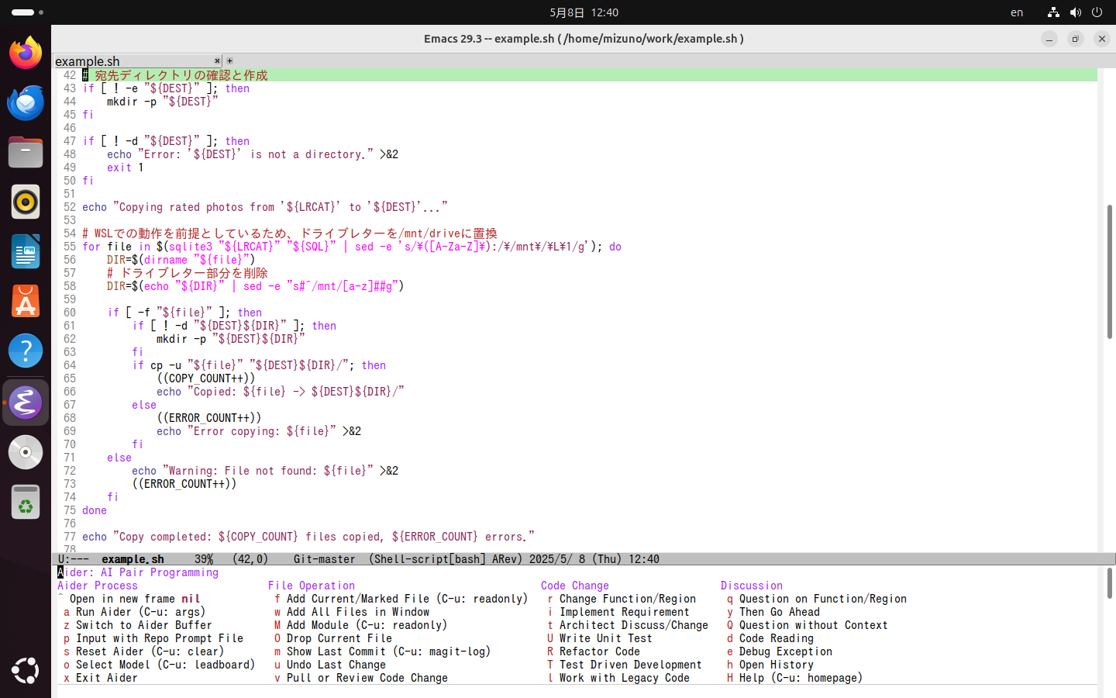Launch LibreOffice Writer from dock
This screenshot has height=698, width=1116.
tap(26, 252)
